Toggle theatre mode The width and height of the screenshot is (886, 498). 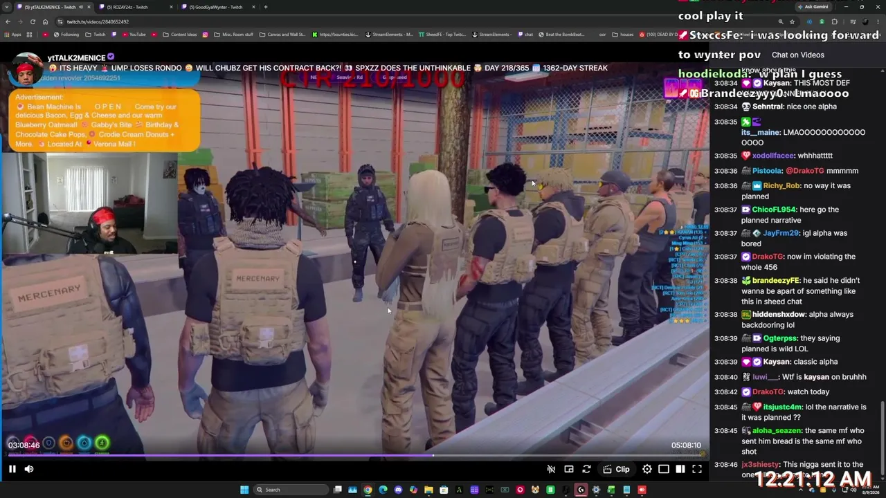[664, 469]
